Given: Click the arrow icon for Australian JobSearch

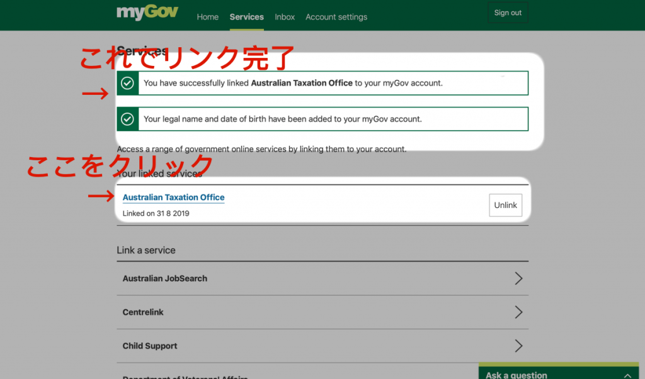Looking at the screenshot, I should [x=518, y=278].
